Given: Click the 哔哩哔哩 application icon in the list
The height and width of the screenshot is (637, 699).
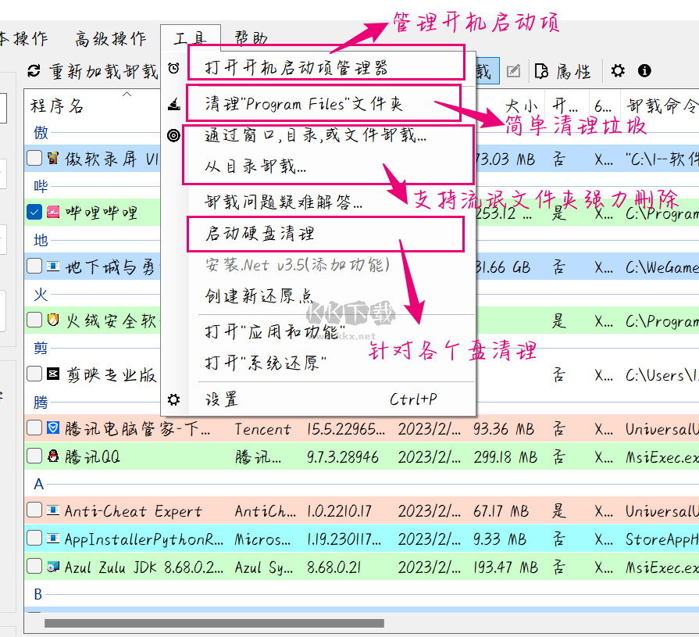Looking at the screenshot, I should (53, 212).
